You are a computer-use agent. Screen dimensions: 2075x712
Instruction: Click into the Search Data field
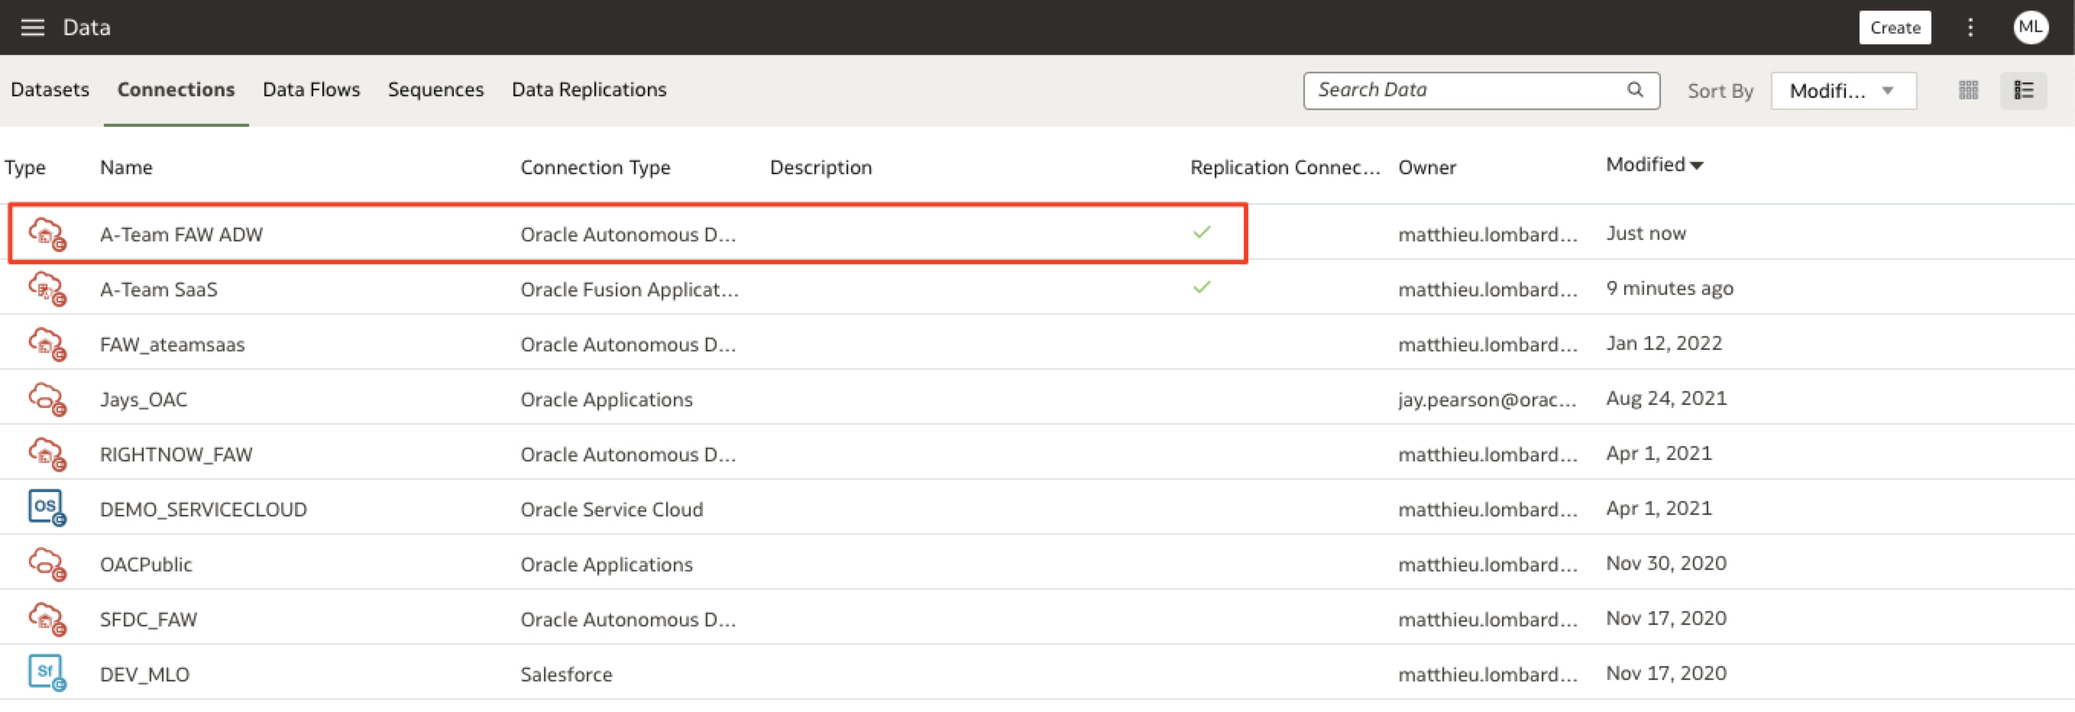(1466, 89)
